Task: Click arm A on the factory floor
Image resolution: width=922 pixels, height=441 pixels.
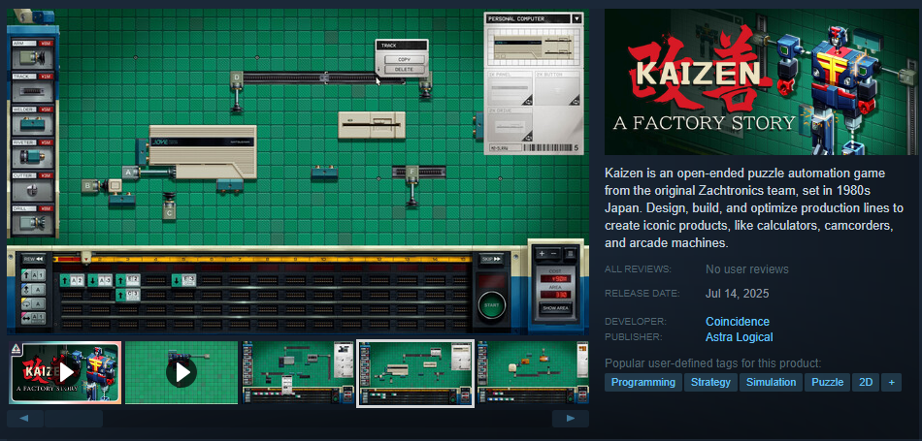Action: pos(131,173)
